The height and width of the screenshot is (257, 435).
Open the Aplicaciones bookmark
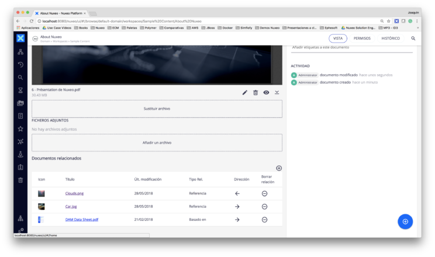(x=28, y=27)
